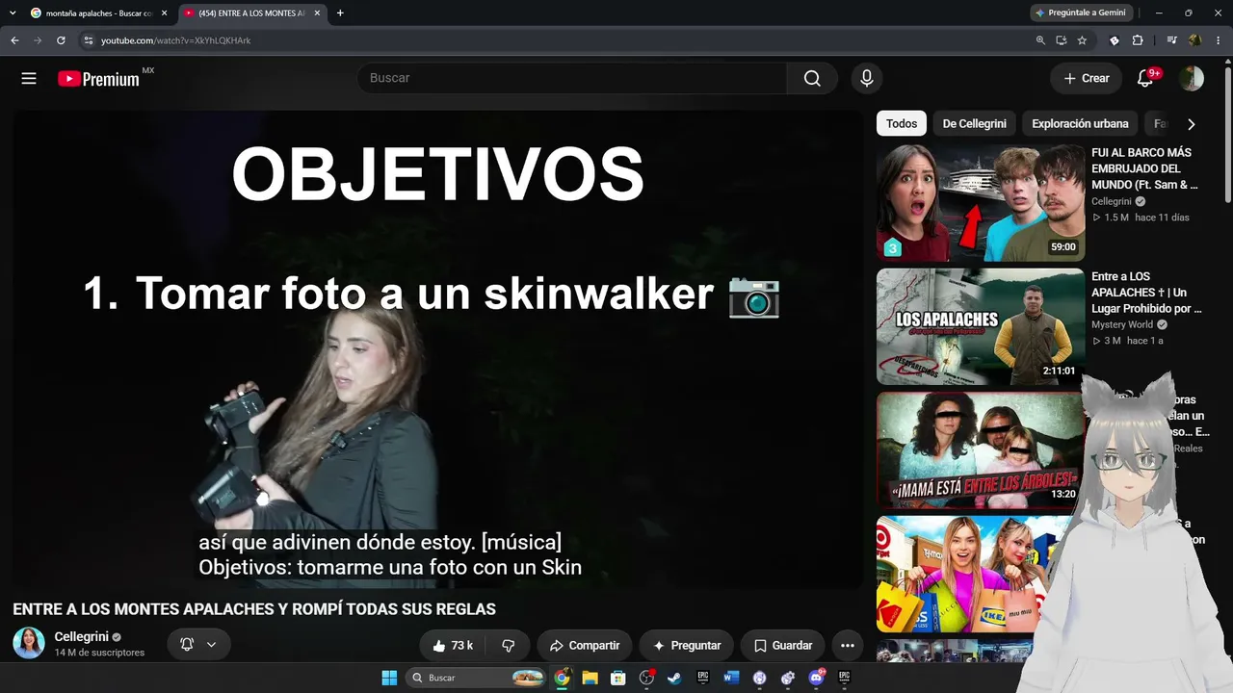Click video title ENTRE A LOS MONTES APALACHES
The image size is (1233, 693).
point(254,609)
